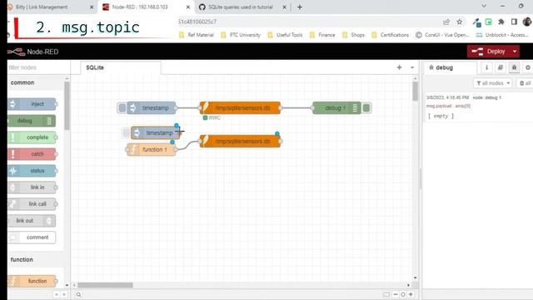Select the inject node in palette
This screenshot has height=300, width=533.
click(32, 104)
